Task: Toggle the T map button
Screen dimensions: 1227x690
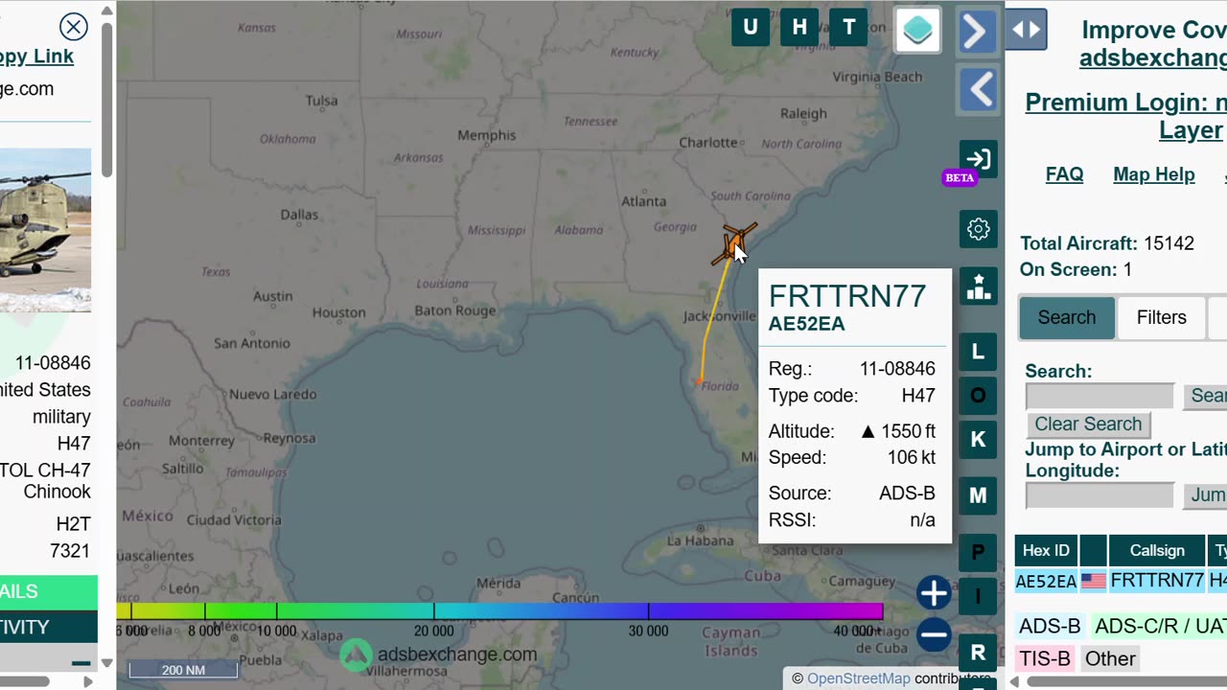Action: pos(848,28)
